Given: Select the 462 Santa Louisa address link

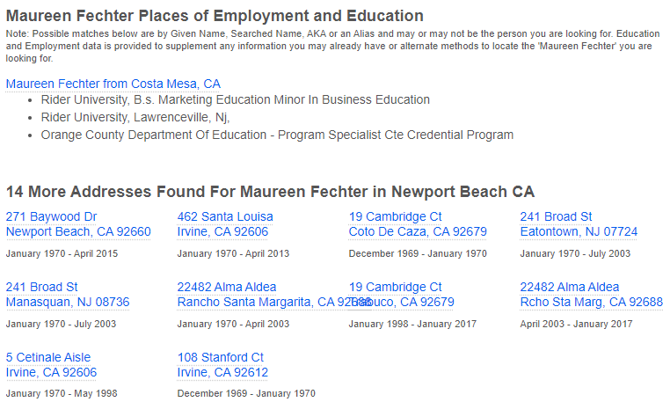Looking at the screenshot, I should [225, 216].
